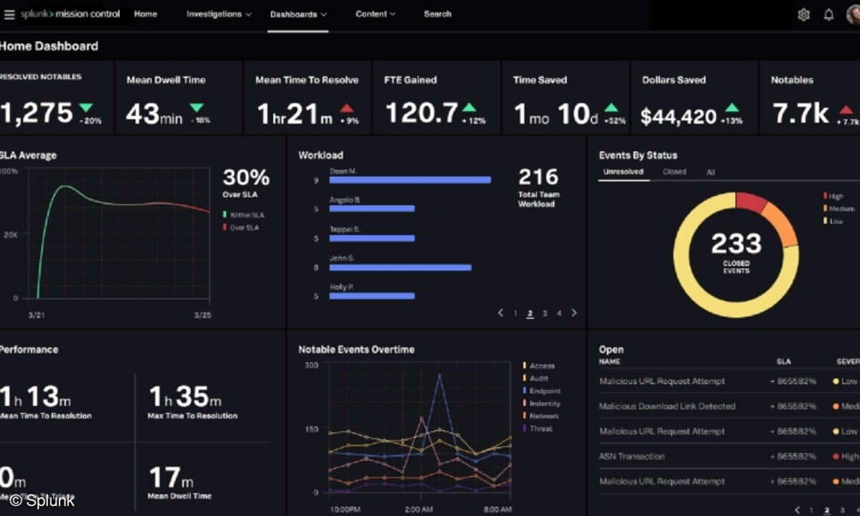Viewport: 860px width, 516px height.
Task: Select Workload page 1
Action: point(515,313)
